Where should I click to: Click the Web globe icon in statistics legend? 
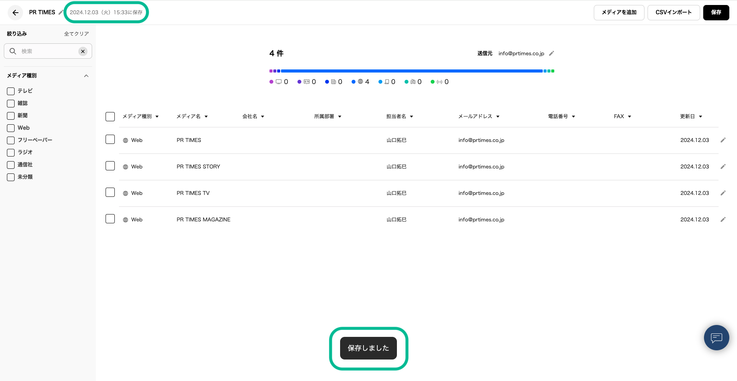tap(360, 82)
